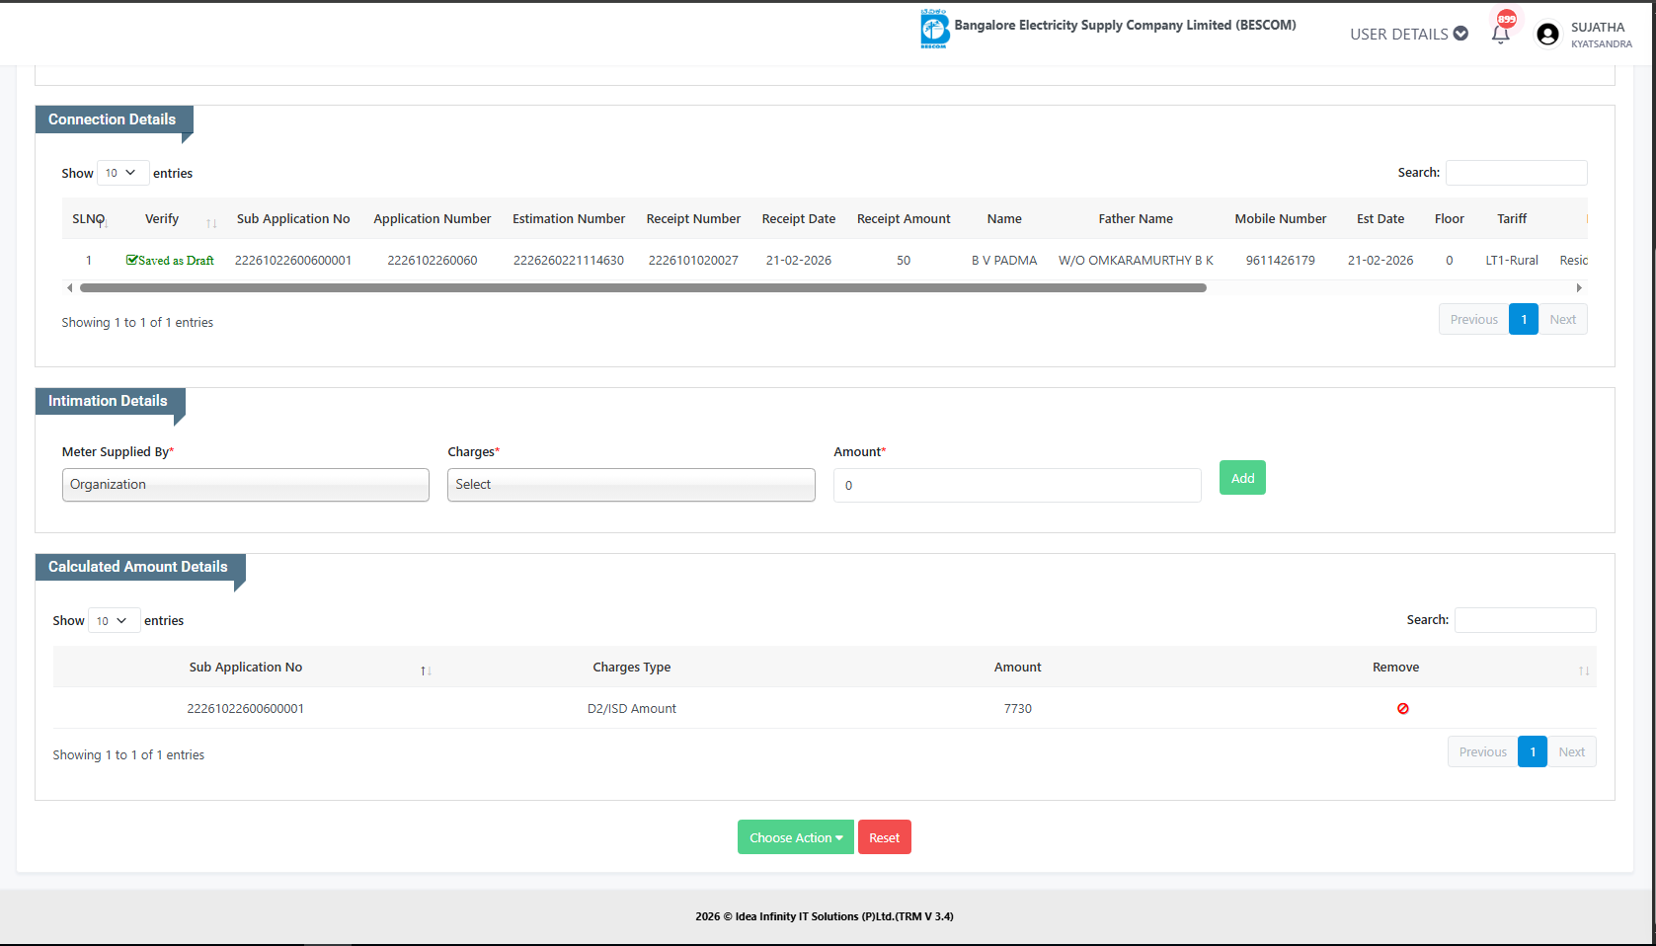Viewport: 1656px width, 946px height.
Task: Go to page 1 in Connection Details
Action: point(1523,320)
